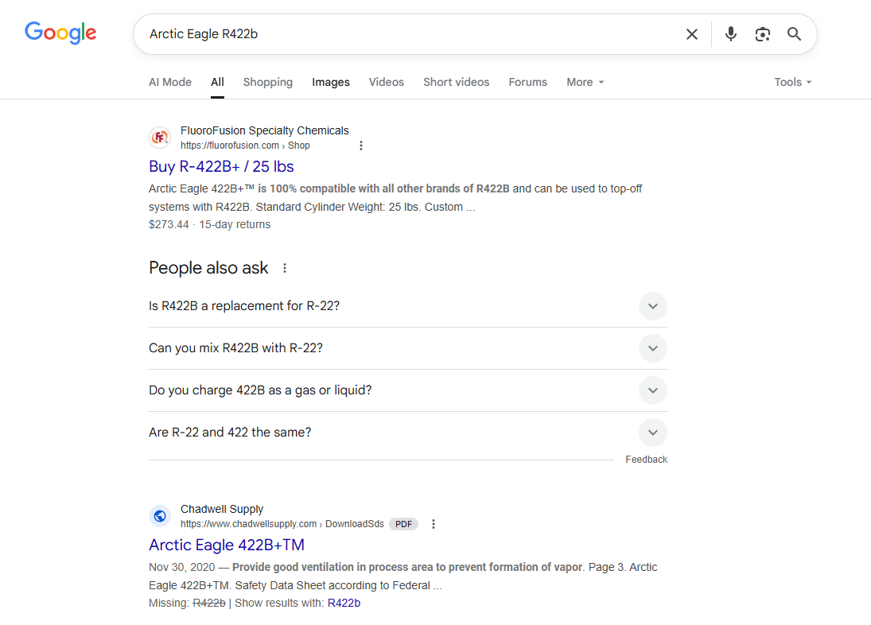Open search by image camera icon

coord(762,34)
